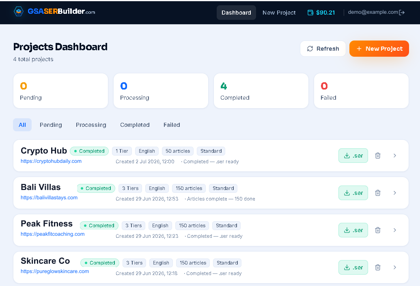Delete the Crypto Hub project
The width and height of the screenshot is (420, 286).
(x=378, y=156)
